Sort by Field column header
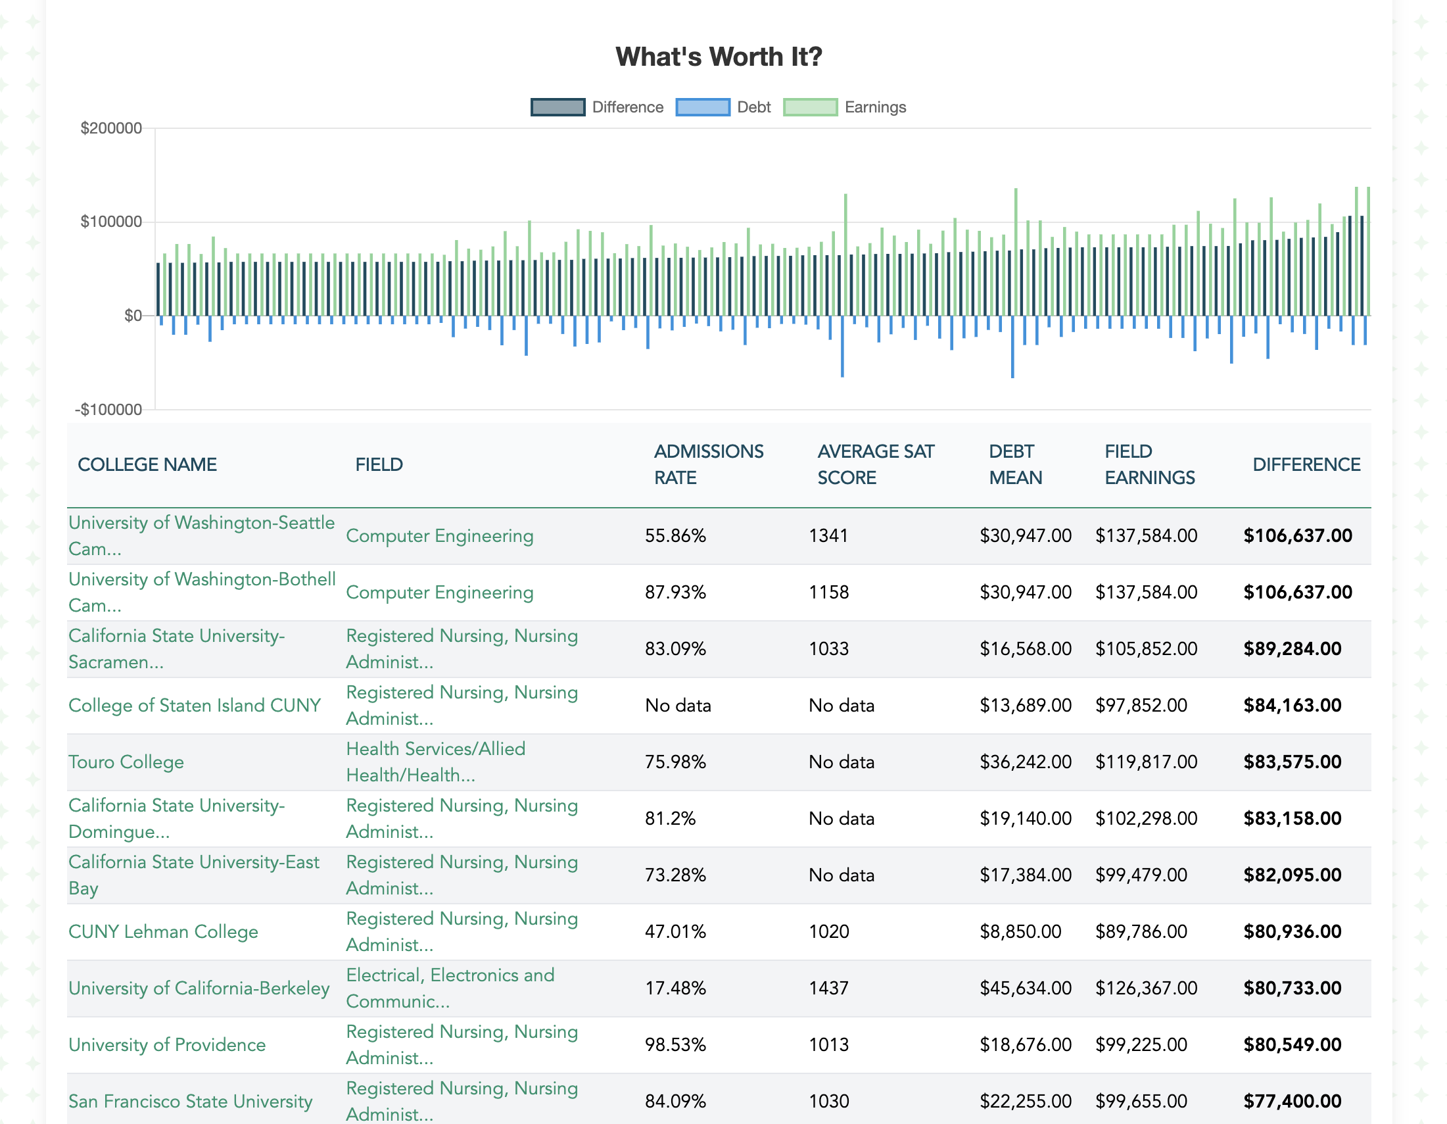This screenshot has width=1447, height=1124. [379, 464]
